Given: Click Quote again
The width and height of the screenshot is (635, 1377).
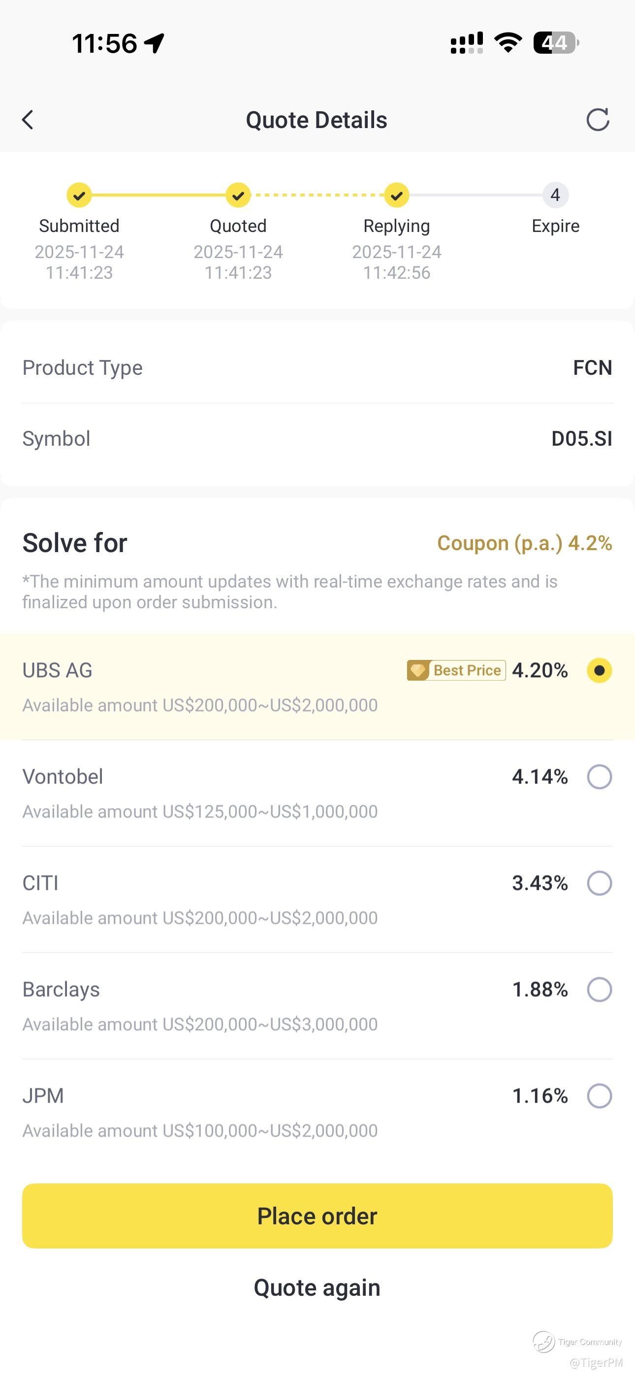Looking at the screenshot, I should coord(317,1288).
